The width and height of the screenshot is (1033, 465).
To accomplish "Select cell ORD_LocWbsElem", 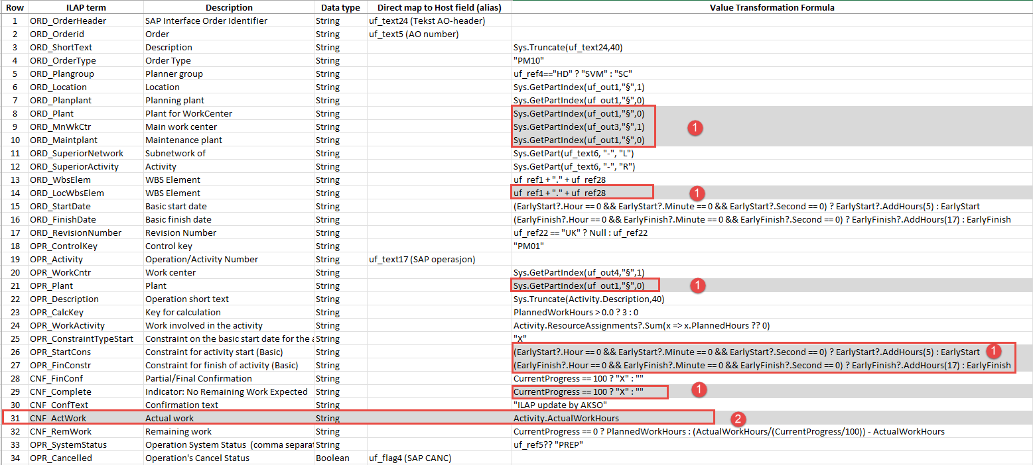I will [86, 193].
